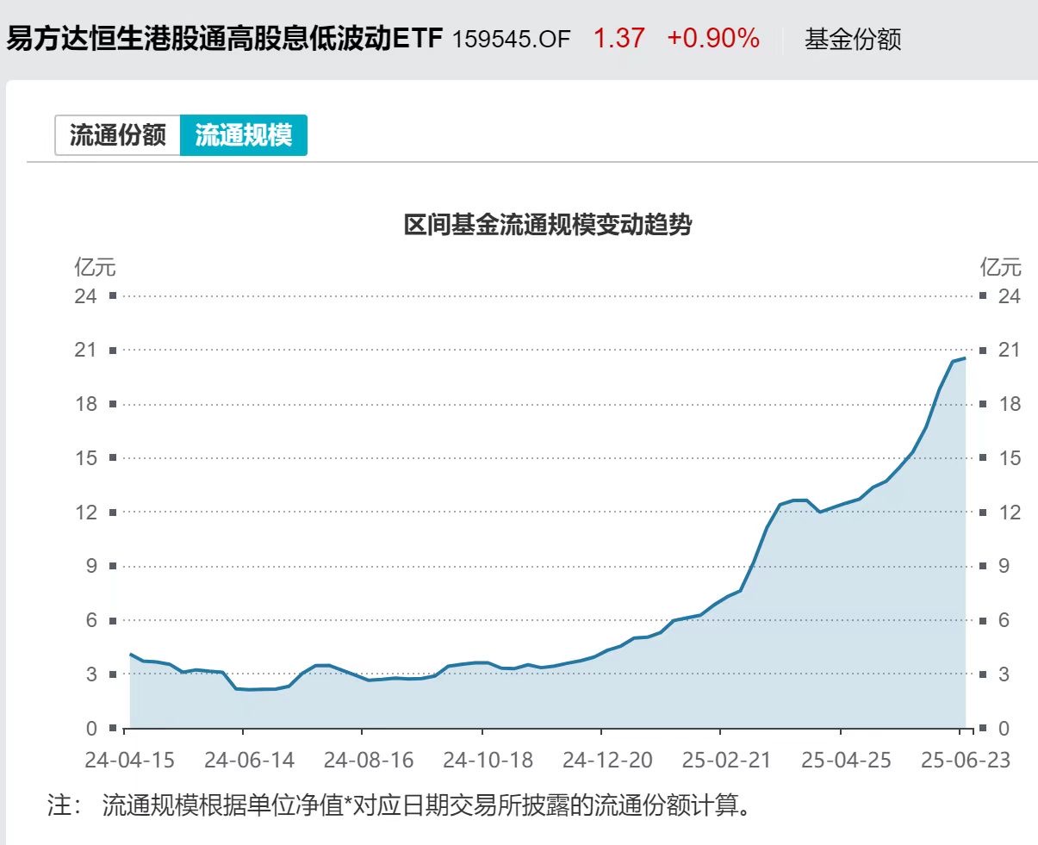Click the right y-axis value 12
Image resolution: width=1038 pixels, height=845 pixels.
pos(1009,513)
